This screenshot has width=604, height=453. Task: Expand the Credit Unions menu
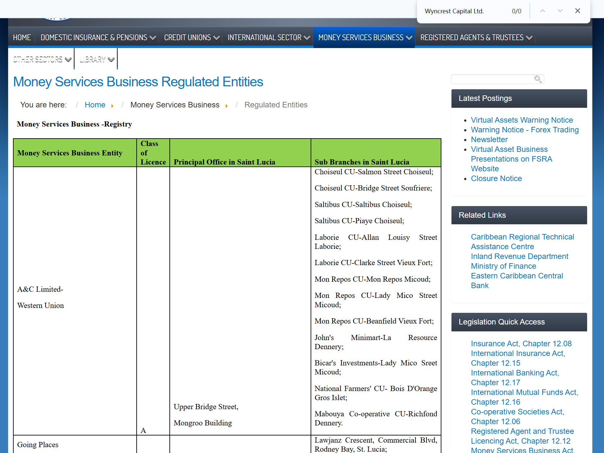click(x=191, y=38)
